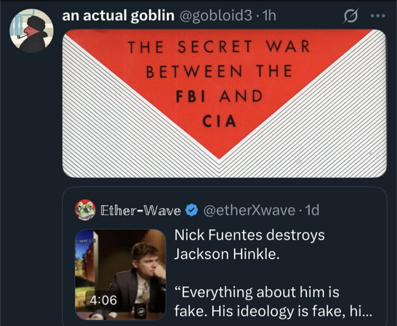Image resolution: width=397 pixels, height=326 pixels.
Task: Click the 'Everything about him is fake' quote text
Action: [x=257, y=302]
